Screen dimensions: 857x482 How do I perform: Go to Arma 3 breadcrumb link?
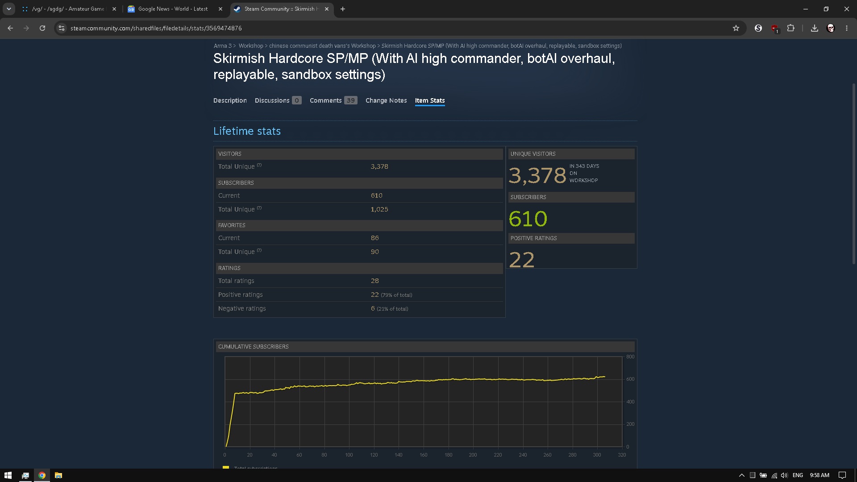[222, 46]
